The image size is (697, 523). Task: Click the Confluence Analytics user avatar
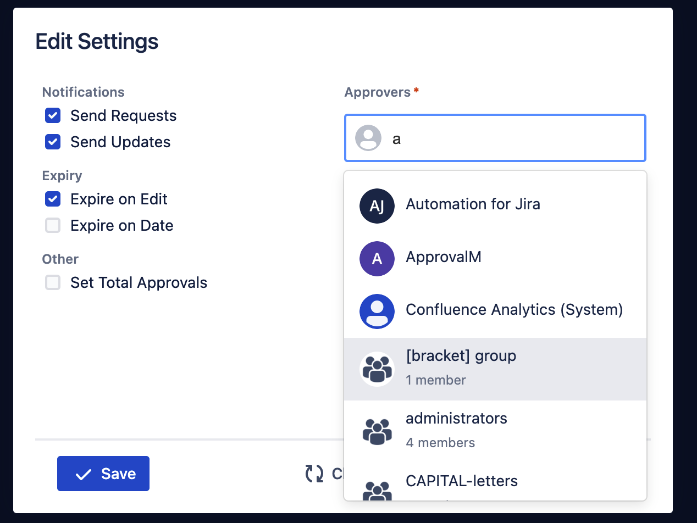pyautogui.click(x=377, y=311)
